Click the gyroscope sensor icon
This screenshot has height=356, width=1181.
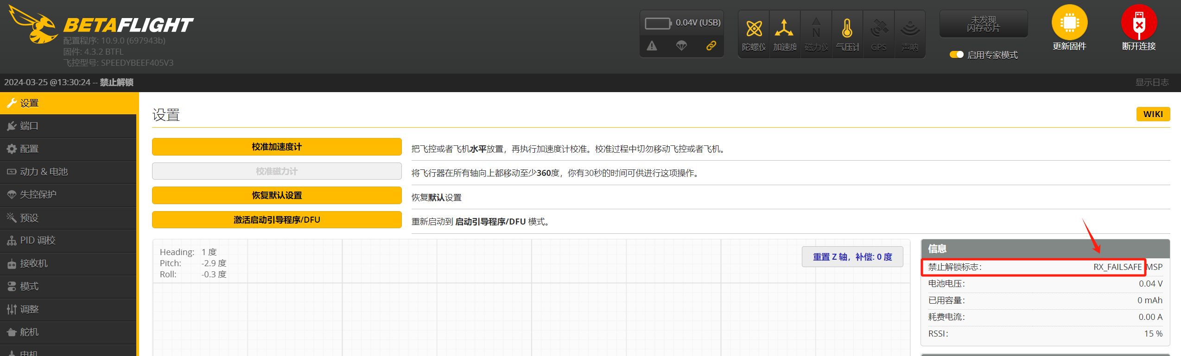point(754,29)
